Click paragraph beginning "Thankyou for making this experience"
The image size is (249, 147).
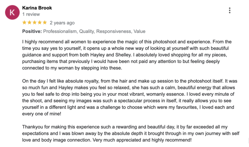click(131, 133)
